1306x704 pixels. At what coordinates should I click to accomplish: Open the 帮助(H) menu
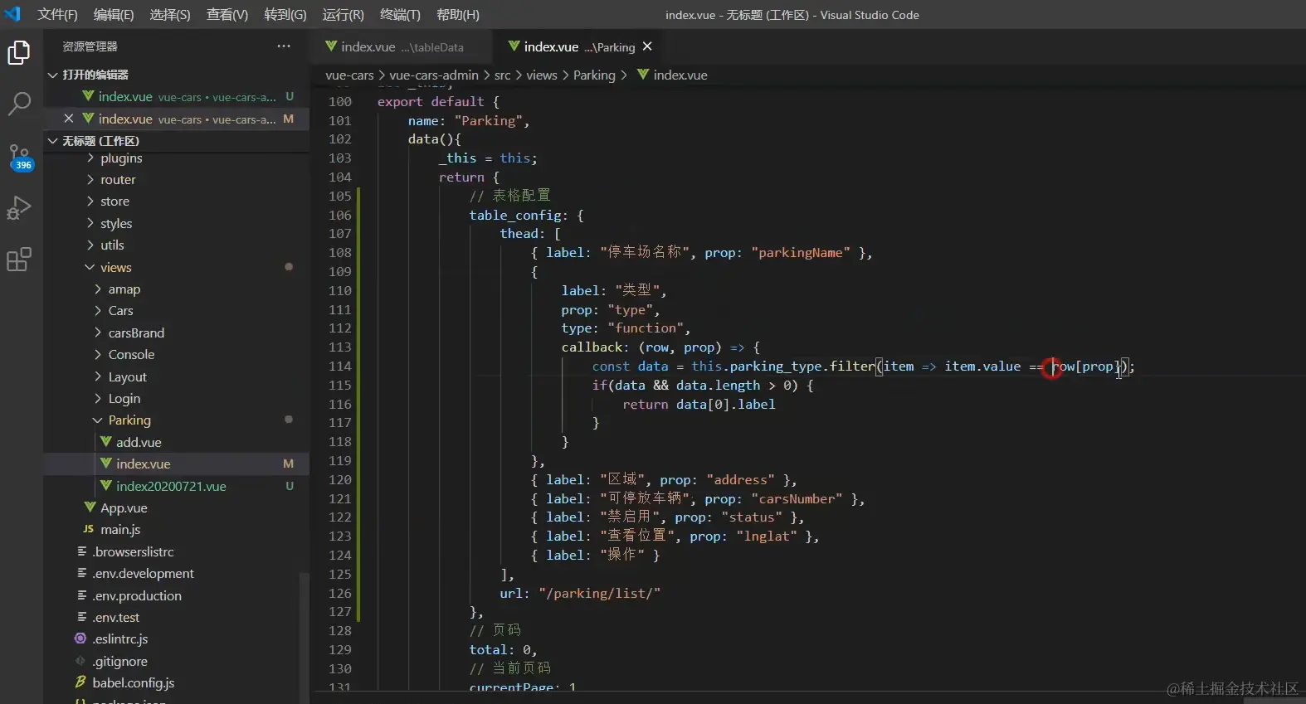point(458,15)
